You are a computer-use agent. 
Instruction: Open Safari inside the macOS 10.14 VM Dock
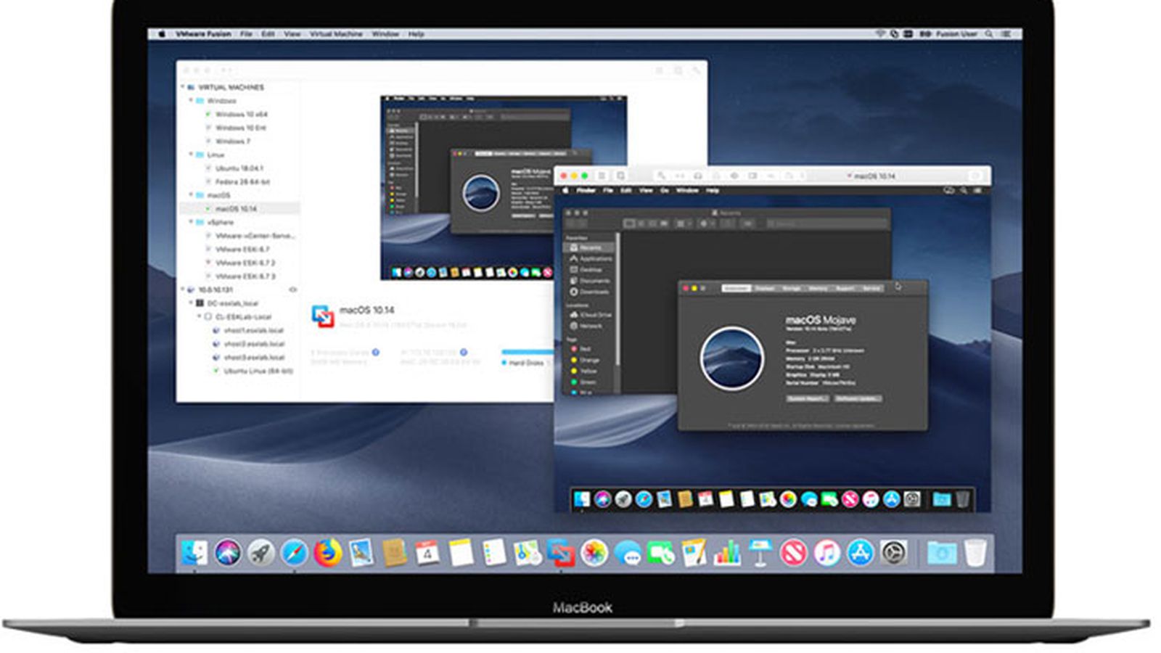[643, 499]
